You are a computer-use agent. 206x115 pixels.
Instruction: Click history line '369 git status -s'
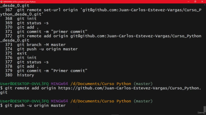(x=27, y=23)
